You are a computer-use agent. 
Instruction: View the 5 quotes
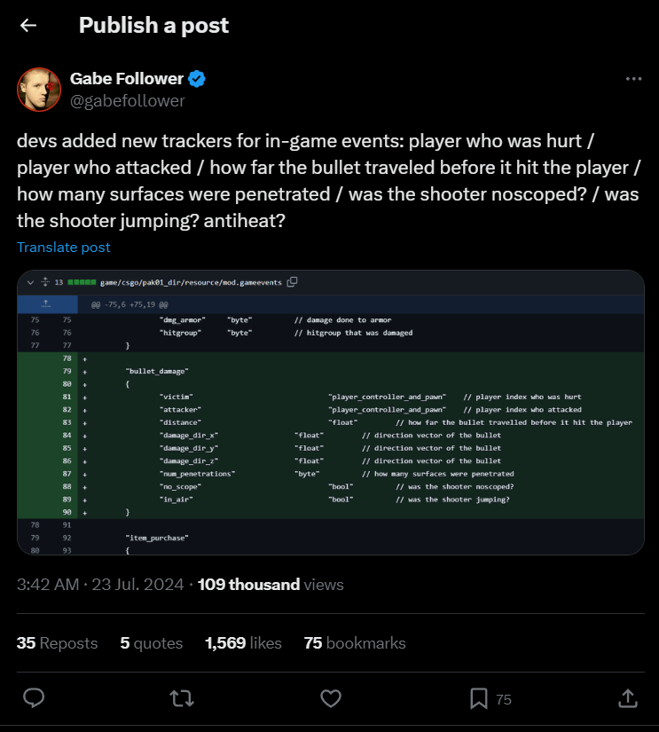(x=151, y=642)
